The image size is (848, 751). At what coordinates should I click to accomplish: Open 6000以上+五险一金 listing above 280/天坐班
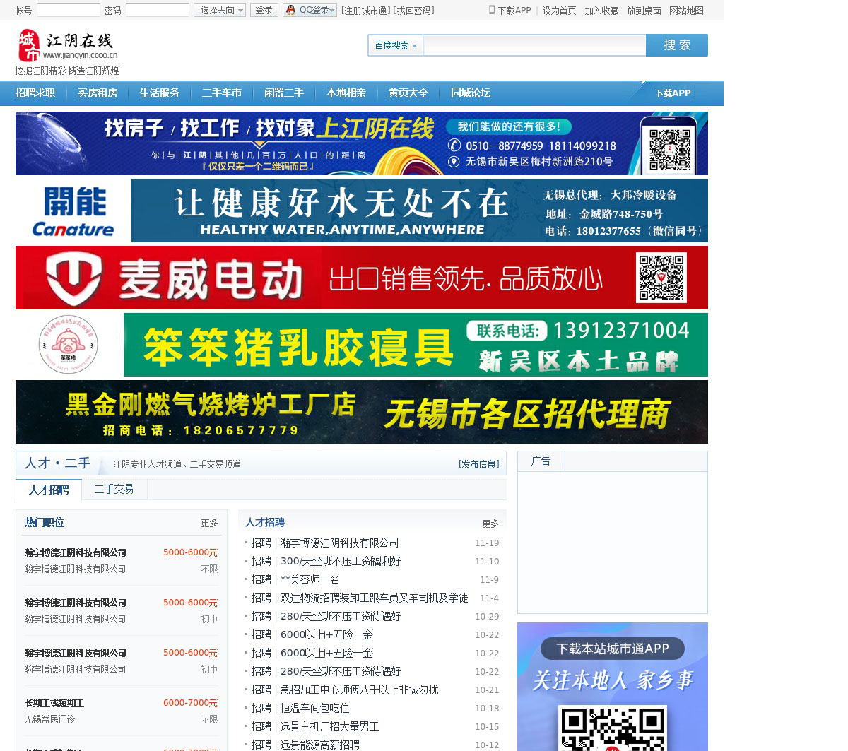point(326,653)
